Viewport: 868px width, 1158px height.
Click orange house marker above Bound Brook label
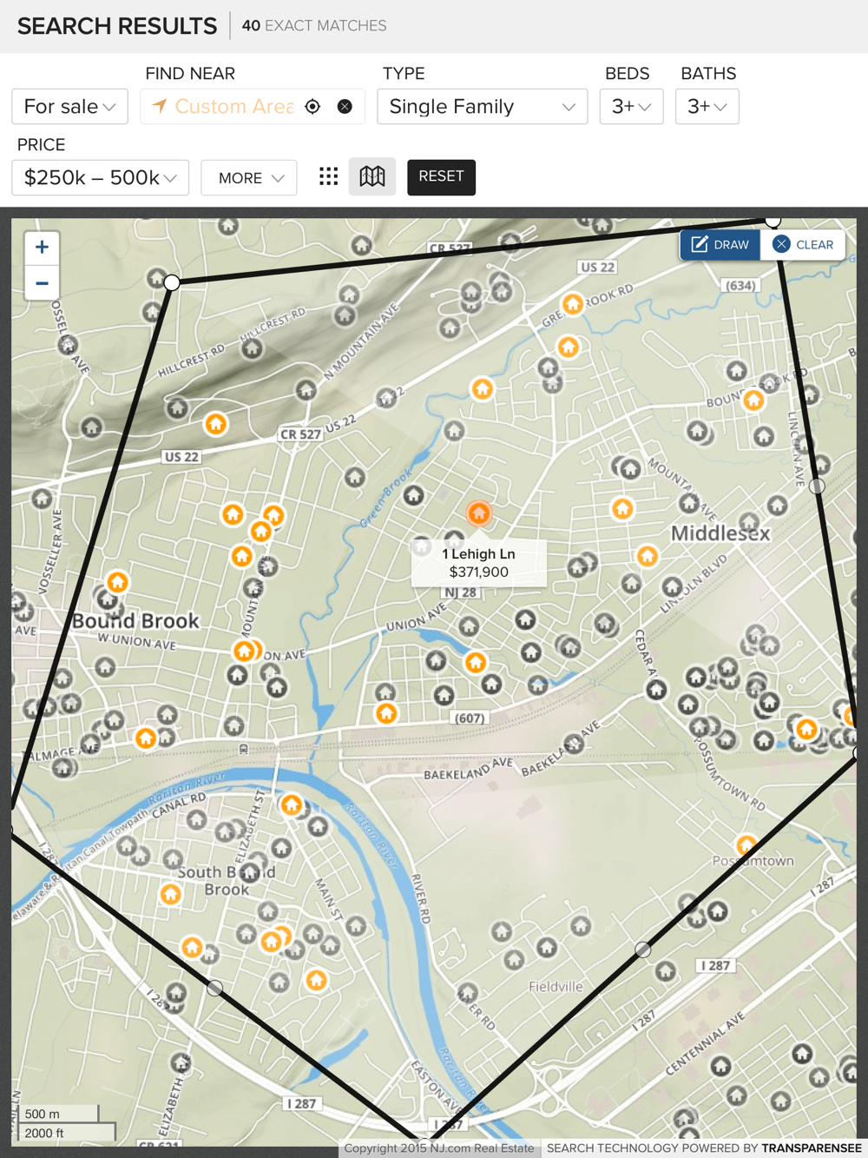[117, 582]
